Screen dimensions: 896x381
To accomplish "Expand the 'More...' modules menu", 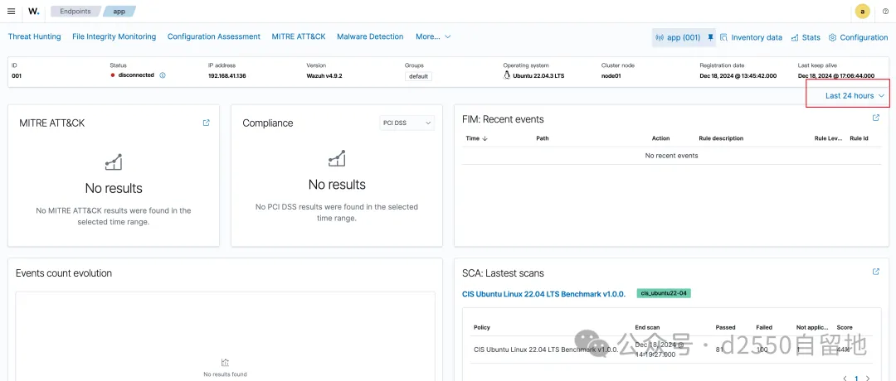I will click(433, 36).
